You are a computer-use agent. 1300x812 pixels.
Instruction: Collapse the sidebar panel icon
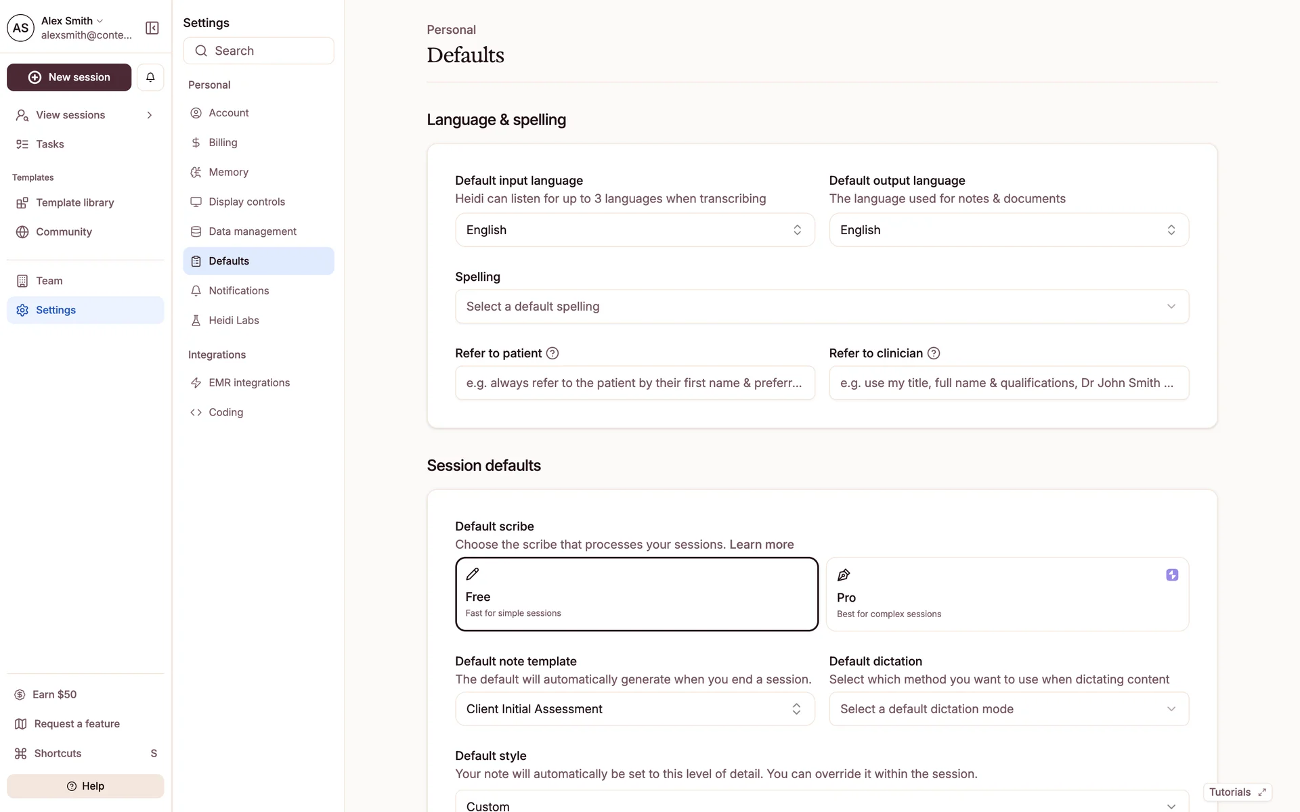tap(152, 28)
